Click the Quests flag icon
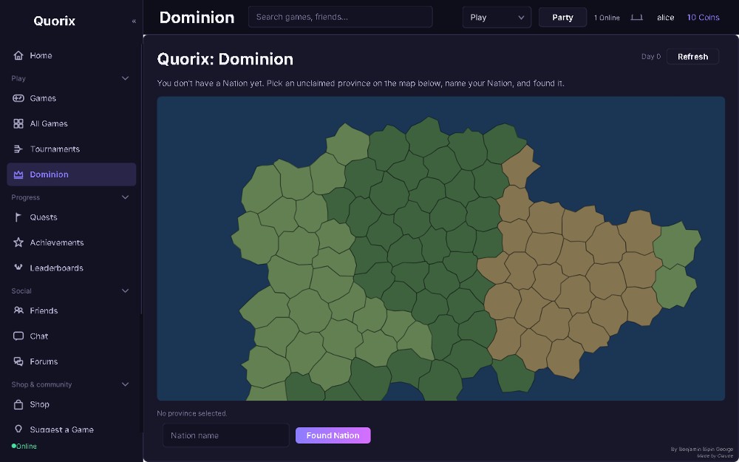This screenshot has width=739, height=462. coord(18,217)
